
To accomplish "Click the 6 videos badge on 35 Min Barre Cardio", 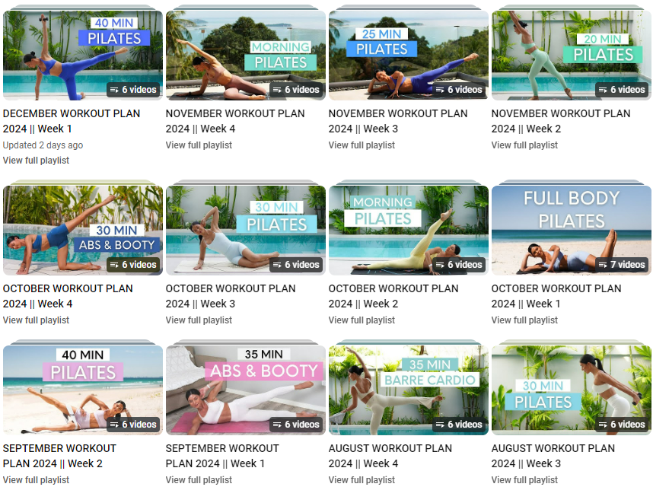I will 459,424.
